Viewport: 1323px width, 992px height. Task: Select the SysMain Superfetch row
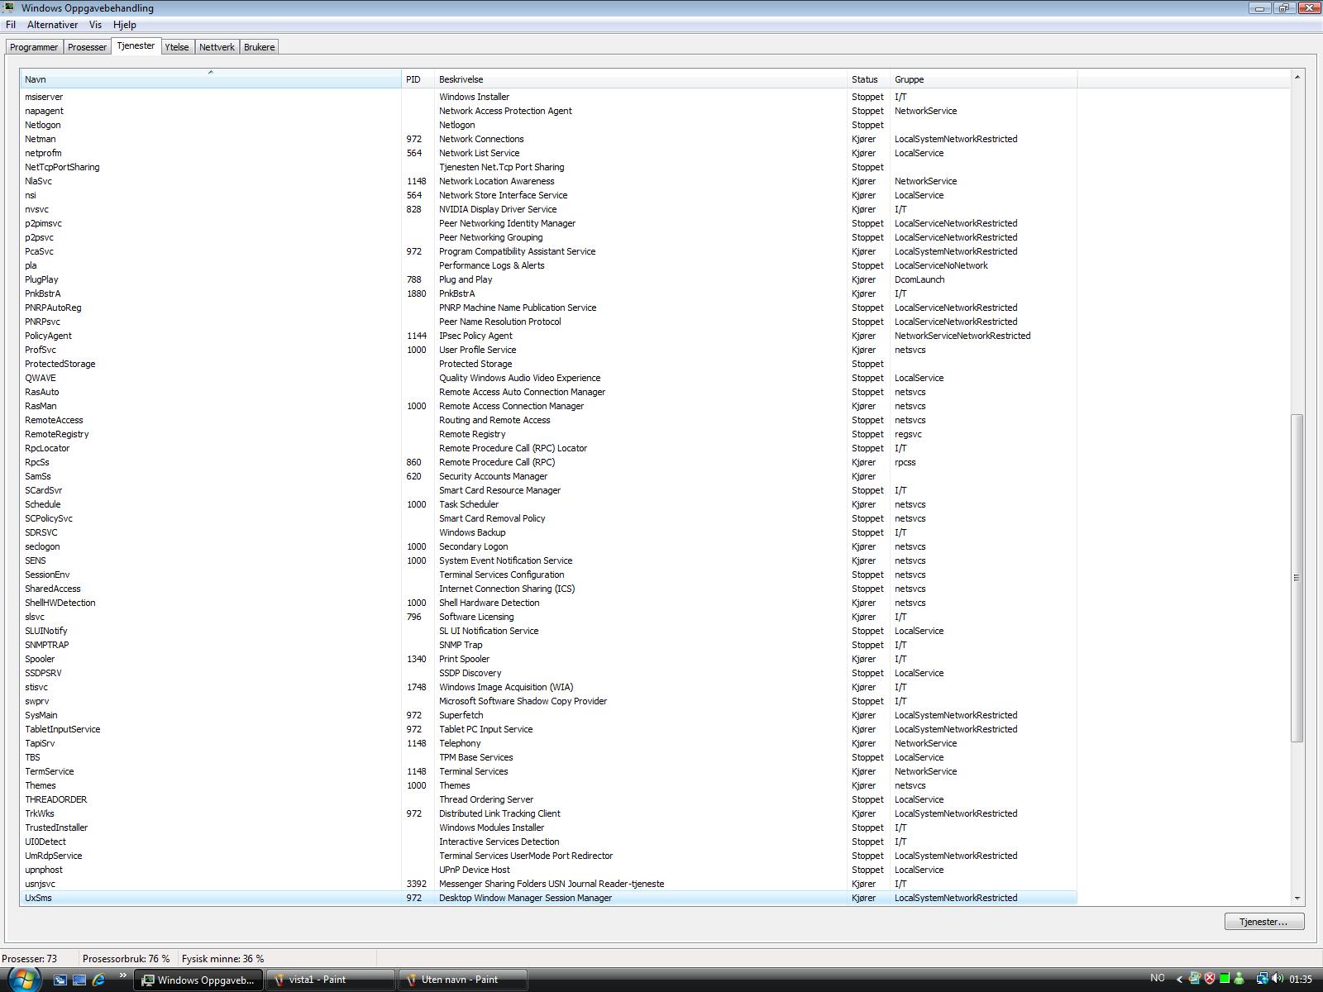(x=548, y=715)
